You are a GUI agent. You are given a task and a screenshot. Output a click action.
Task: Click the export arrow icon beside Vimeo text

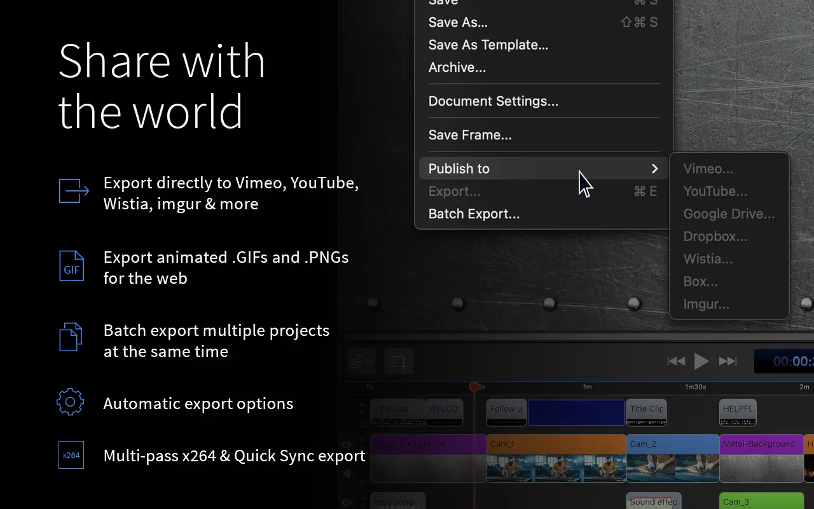point(73,191)
